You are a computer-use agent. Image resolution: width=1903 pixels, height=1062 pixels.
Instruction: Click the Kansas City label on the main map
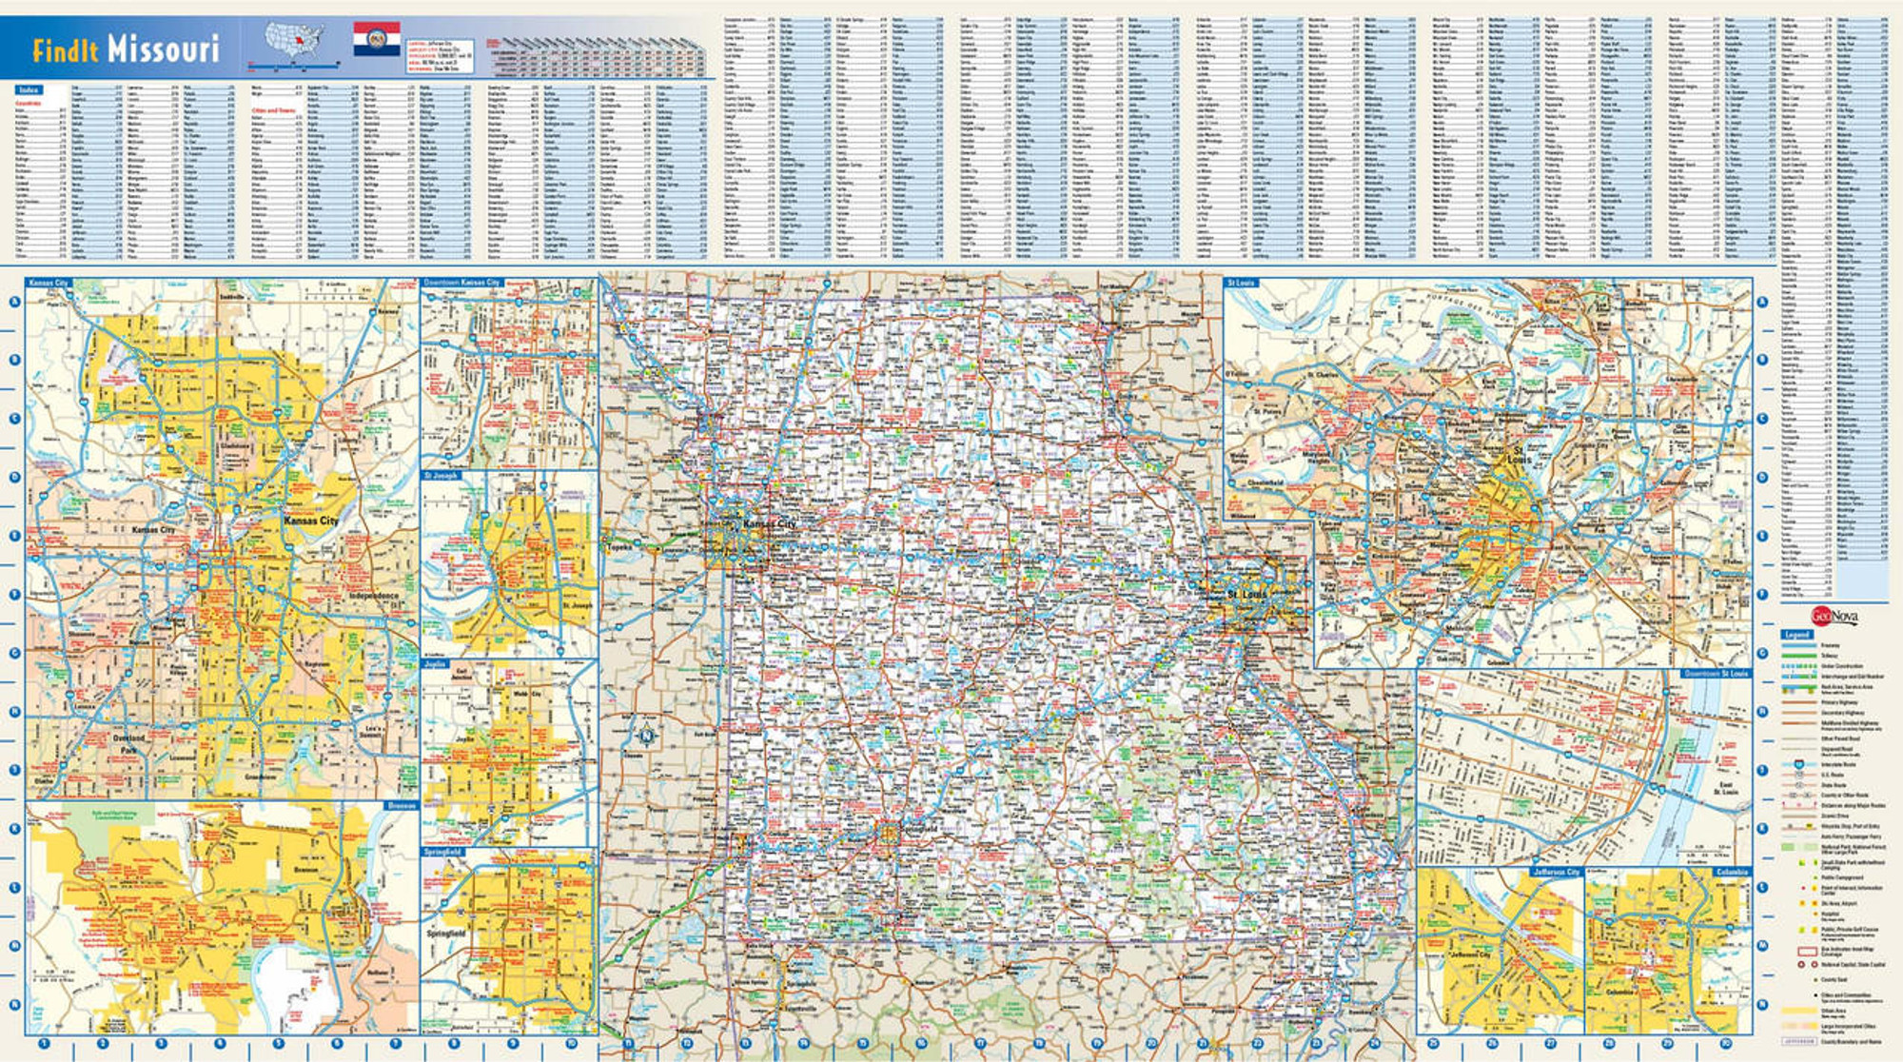coord(770,524)
